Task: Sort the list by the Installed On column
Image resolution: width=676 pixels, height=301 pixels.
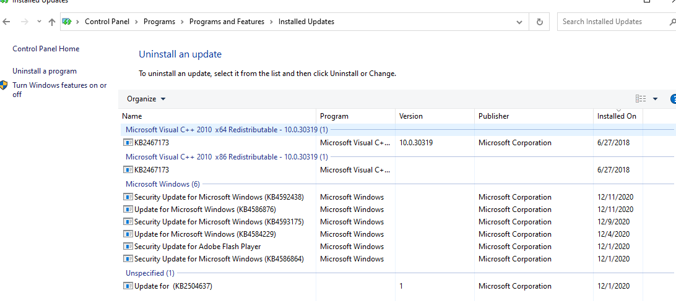Action: point(616,116)
